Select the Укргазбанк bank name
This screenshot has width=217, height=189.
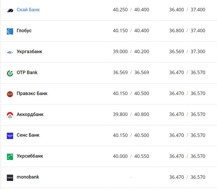pos(29,52)
